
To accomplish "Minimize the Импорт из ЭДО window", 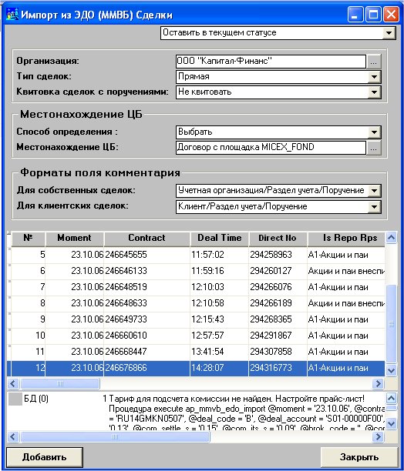I will pos(355,15).
